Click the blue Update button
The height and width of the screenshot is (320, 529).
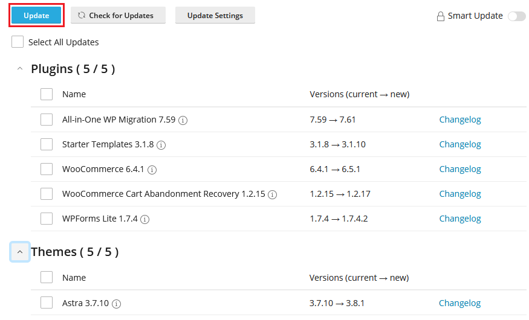(36, 16)
